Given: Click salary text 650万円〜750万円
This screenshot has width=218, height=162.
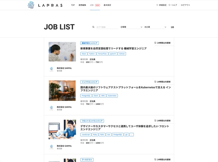Looking at the screenshot, I should [94, 62].
